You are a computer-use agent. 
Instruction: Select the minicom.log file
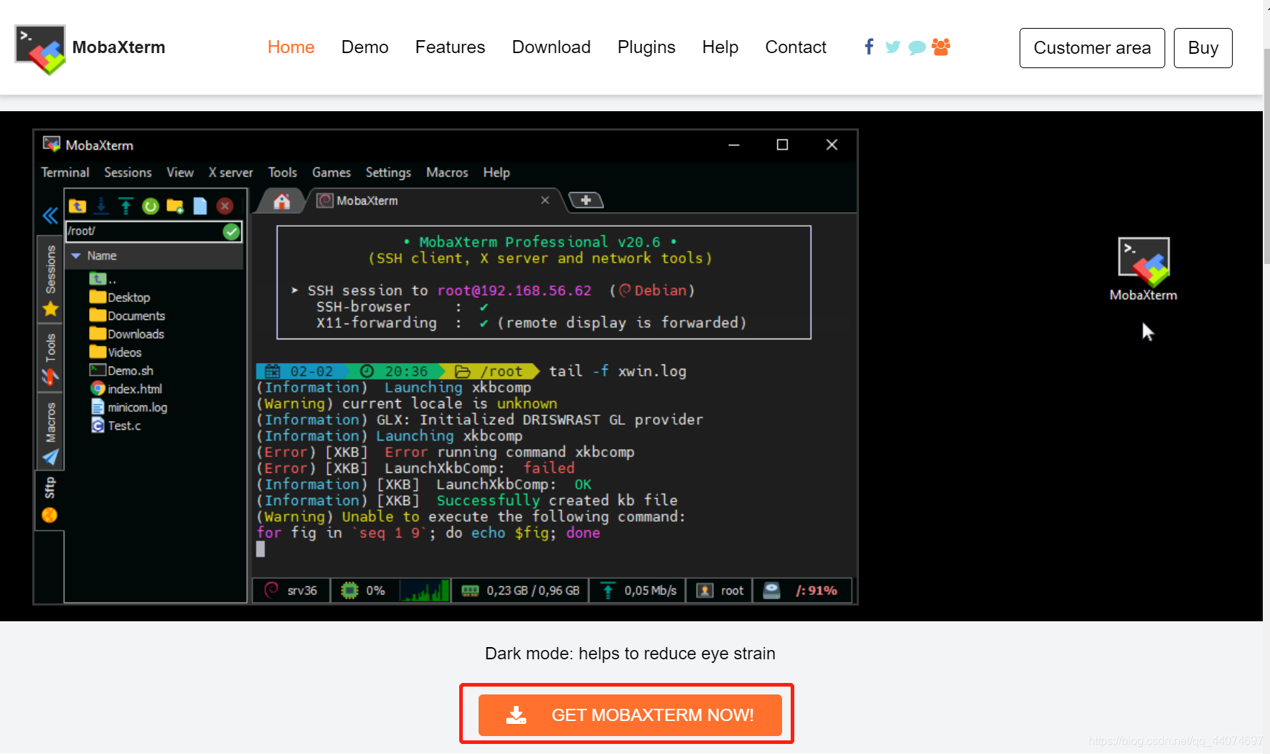[128, 407]
